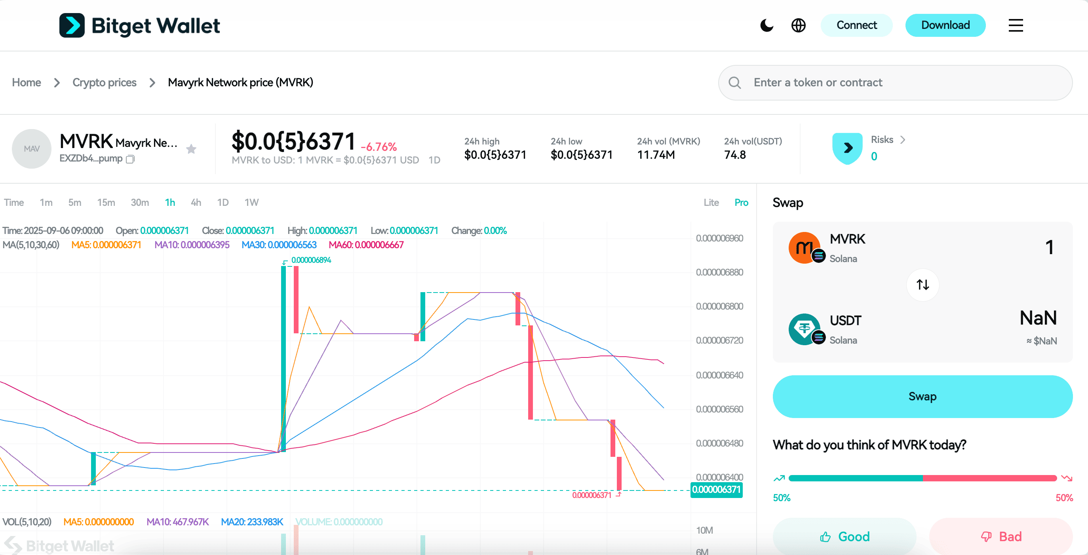Select the 1m chart interval
Viewport: 1088px width, 555px height.
[46, 202]
